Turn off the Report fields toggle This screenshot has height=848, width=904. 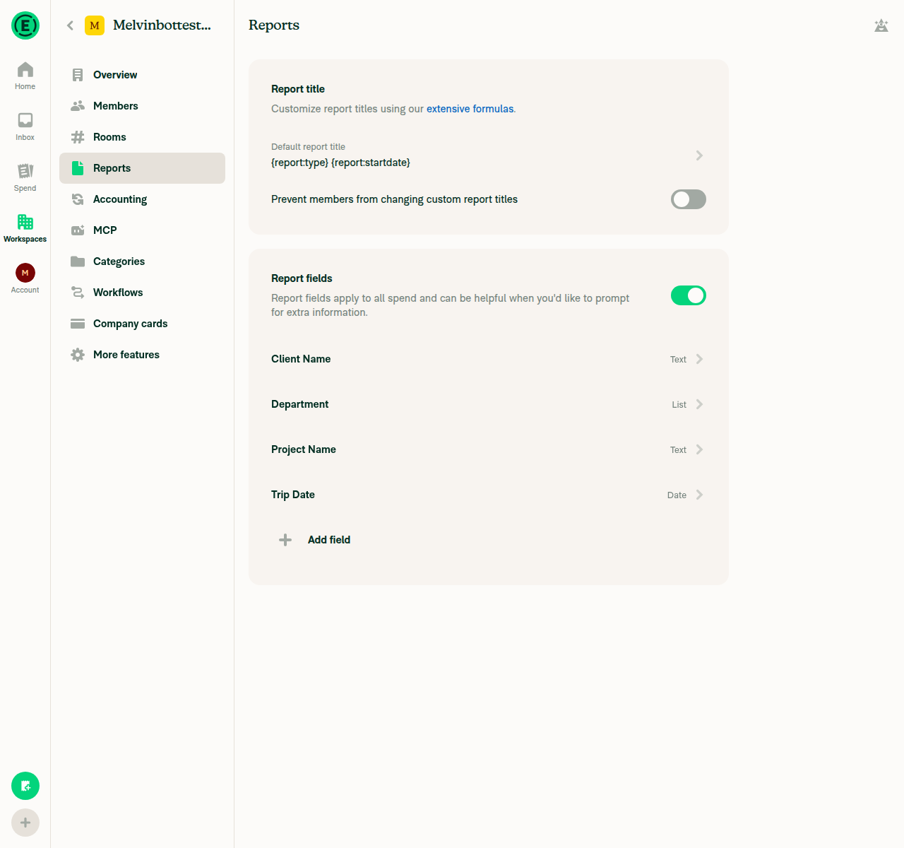pyautogui.click(x=689, y=295)
